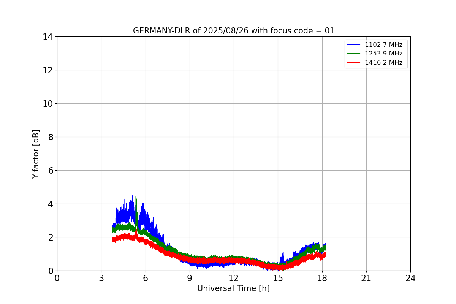Click x-axis tick label '21'
456x304 pixels.
(x=366, y=278)
